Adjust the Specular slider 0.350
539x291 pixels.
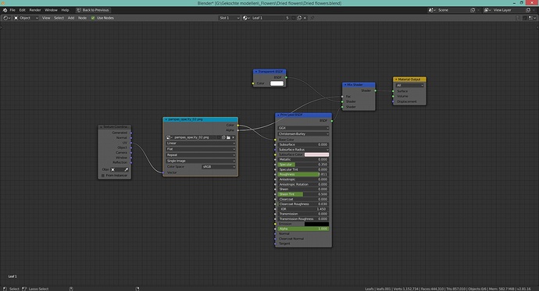coord(303,165)
